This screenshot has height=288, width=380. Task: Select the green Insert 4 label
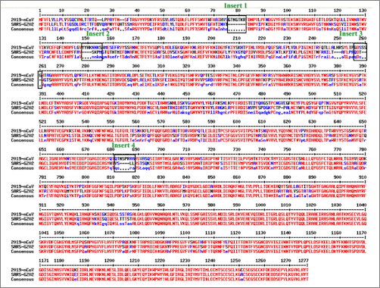point(123,146)
